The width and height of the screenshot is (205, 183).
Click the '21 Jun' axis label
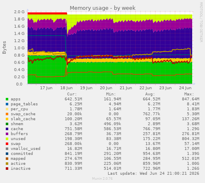tap(126, 88)
